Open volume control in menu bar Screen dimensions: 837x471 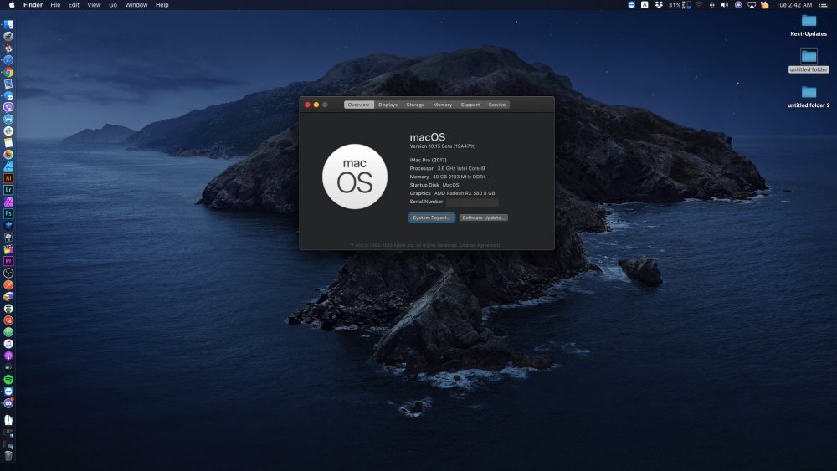(x=724, y=5)
